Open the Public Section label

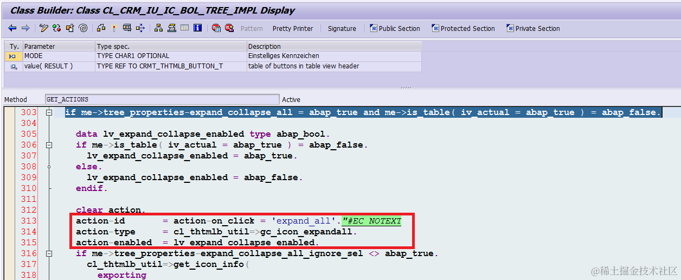[x=400, y=29]
